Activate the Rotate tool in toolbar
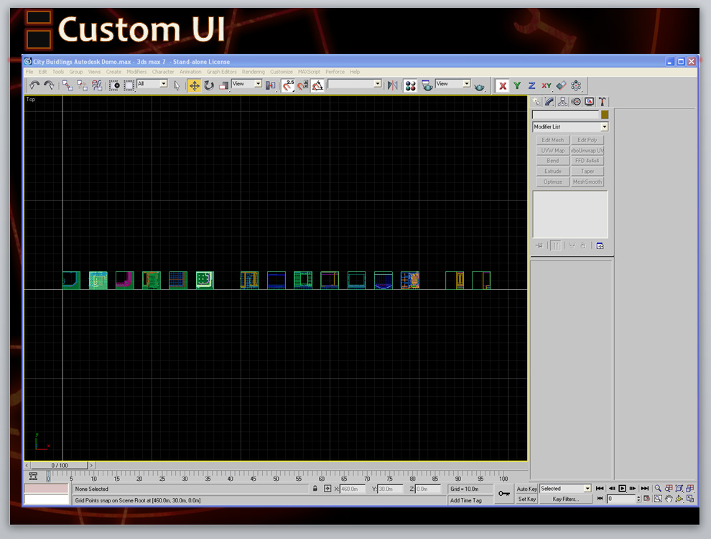Screen dimensions: 711x539 tap(209, 85)
